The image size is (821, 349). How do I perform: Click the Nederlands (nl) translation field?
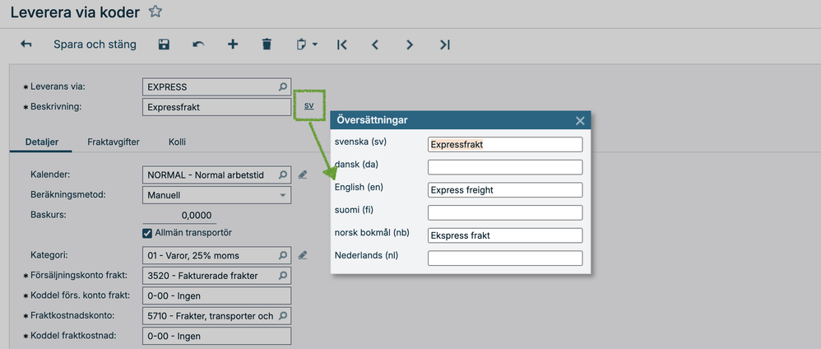click(x=505, y=258)
